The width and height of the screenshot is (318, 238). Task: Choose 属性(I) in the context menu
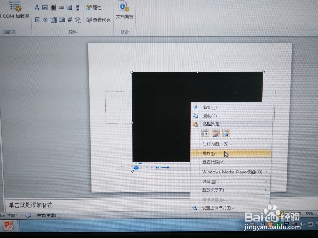[x=231, y=154]
